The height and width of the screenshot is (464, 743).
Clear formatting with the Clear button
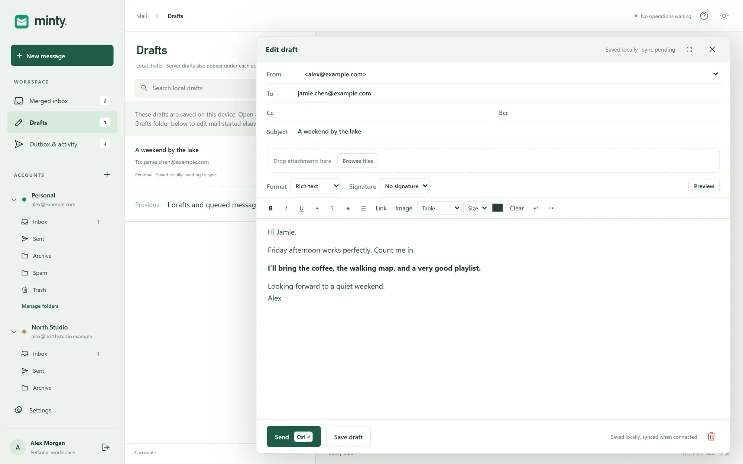click(517, 208)
